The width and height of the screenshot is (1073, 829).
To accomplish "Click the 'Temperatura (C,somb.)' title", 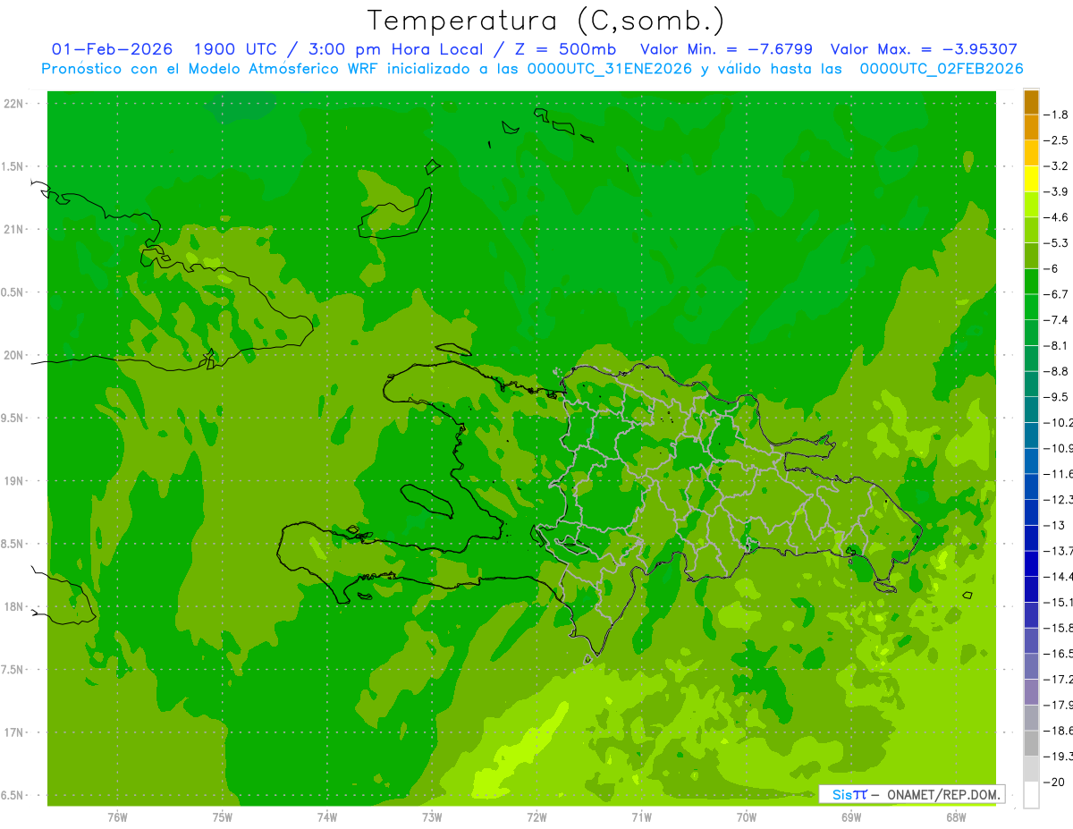I will [x=545, y=21].
